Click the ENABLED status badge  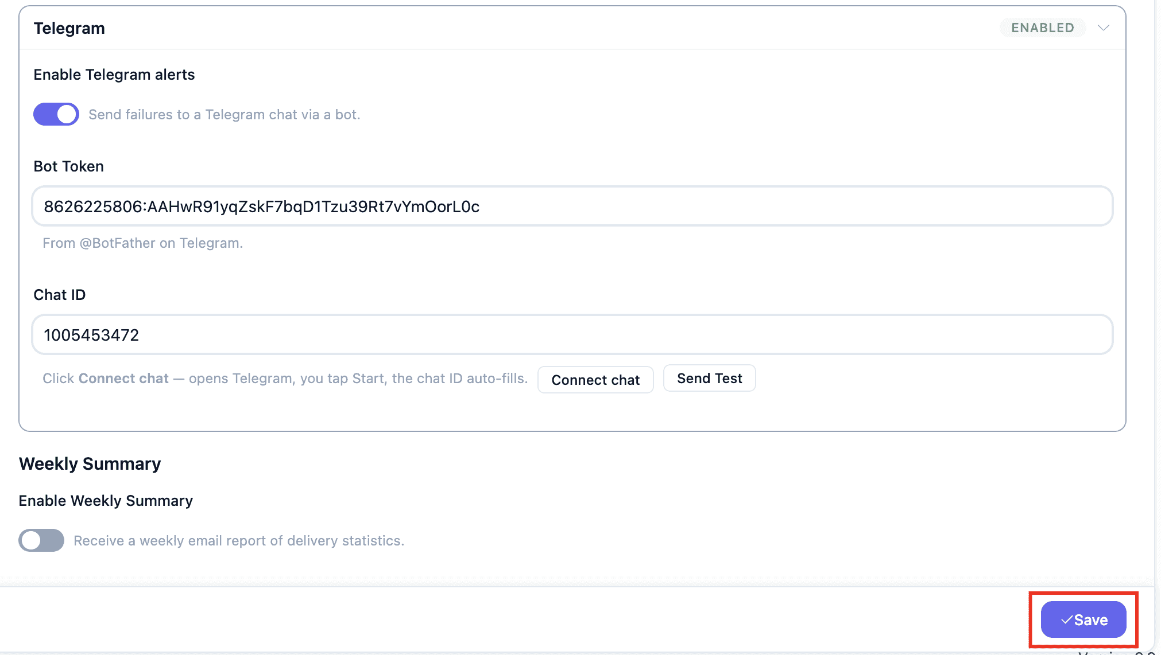(1042, 28)
